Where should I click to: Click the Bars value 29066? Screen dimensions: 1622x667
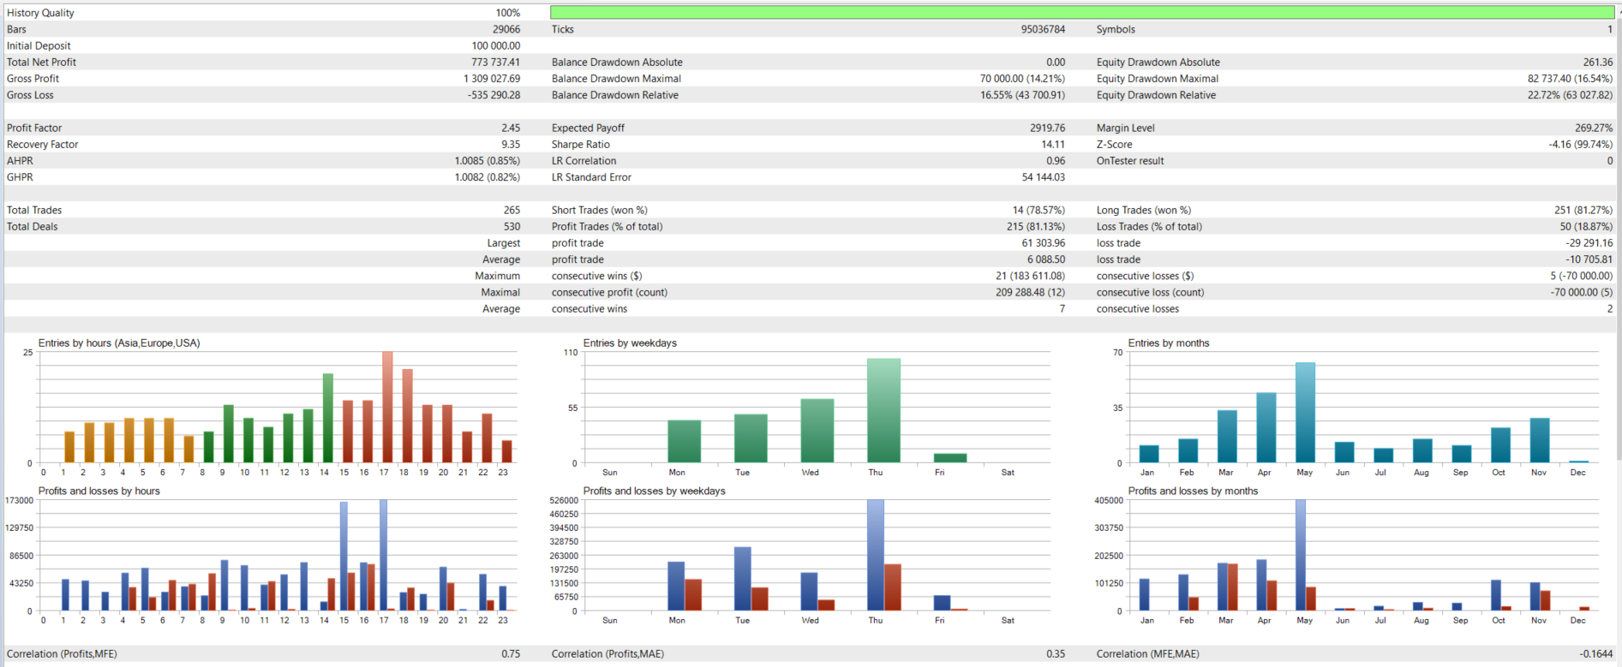pos(506,29)
